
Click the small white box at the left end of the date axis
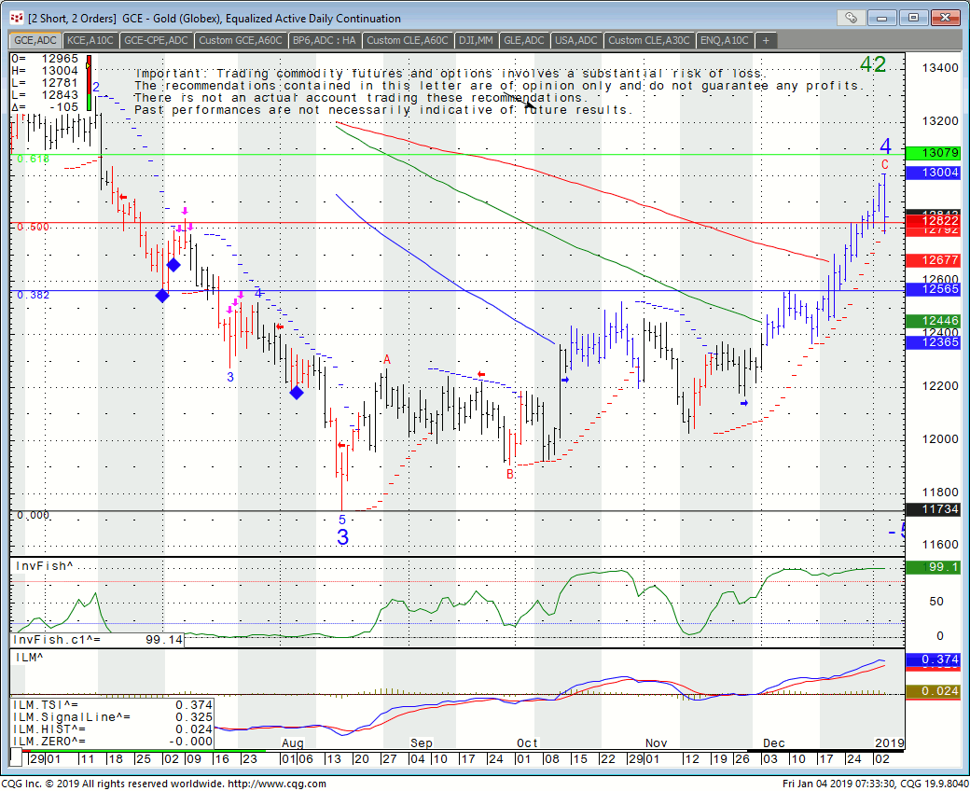pyautogui.click(x=16, y=756)
